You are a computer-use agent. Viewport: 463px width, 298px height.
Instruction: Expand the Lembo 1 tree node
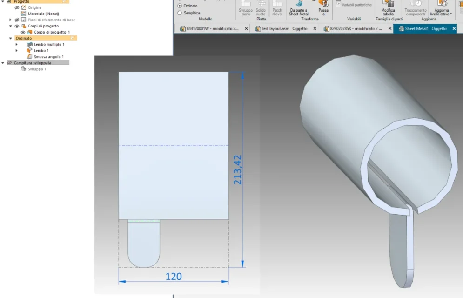(x=17, y=50)
